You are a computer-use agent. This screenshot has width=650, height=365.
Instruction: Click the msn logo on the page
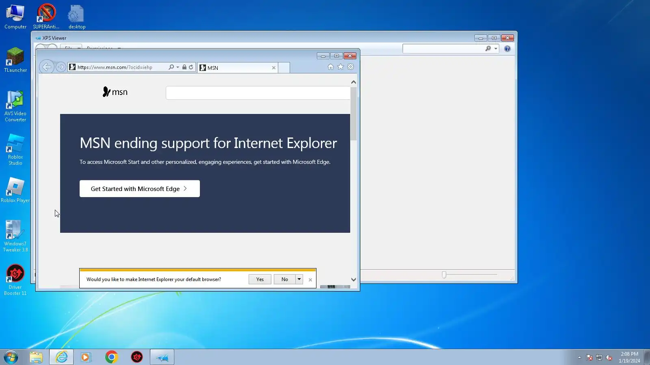[x=115, y=92]
